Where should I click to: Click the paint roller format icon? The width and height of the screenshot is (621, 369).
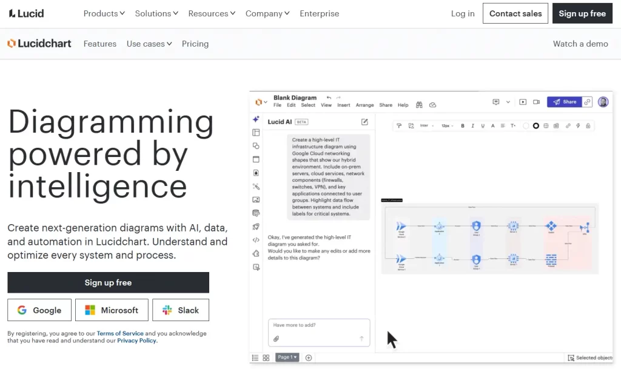click(x=399, y=126)
